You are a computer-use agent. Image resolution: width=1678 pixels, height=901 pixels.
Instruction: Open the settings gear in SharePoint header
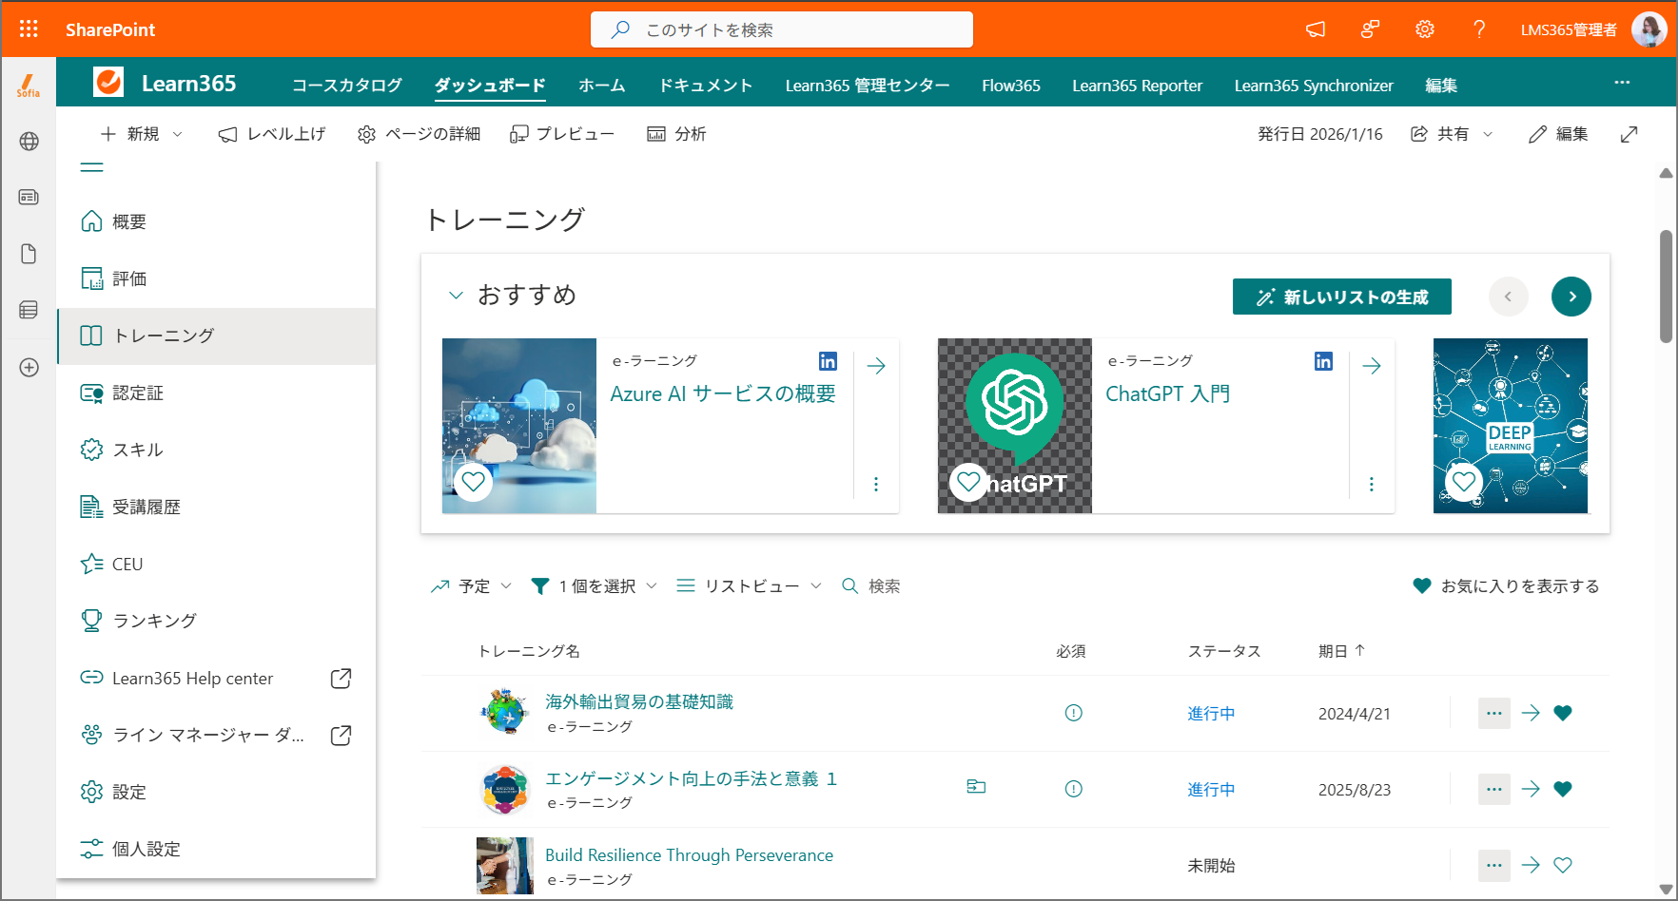coord(1424,29)
